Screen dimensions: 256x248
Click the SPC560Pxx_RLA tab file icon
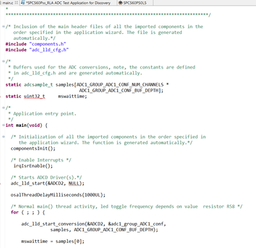[23, 3]
